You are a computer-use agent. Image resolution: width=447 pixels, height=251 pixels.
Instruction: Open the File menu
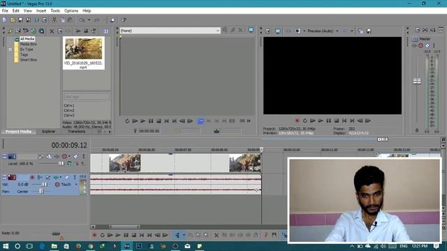[x=5, y=11]
